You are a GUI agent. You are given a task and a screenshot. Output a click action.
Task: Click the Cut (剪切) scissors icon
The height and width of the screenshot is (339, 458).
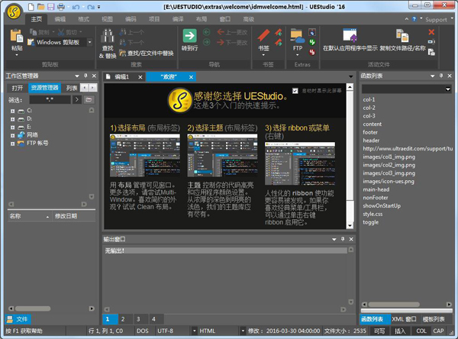61,32
